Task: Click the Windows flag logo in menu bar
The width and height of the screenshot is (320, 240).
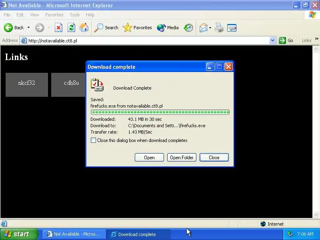Action: click(x=312, y=15)
